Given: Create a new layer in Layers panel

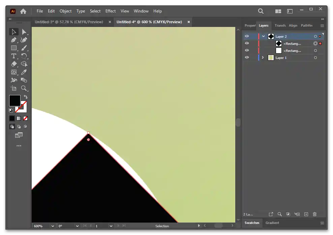Looking at the screenshot, I should point(306,214).
